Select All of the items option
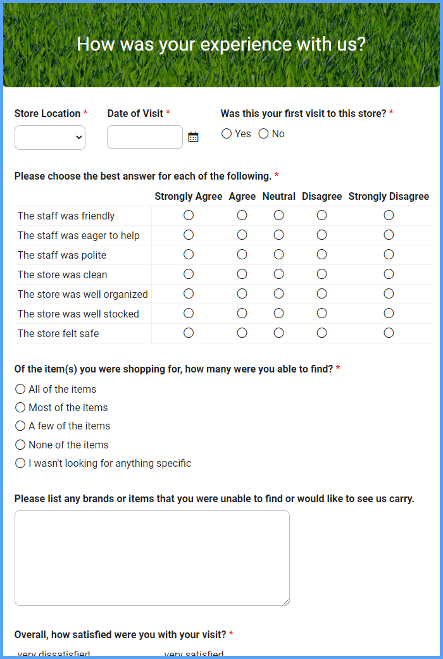 coord(20,390)
